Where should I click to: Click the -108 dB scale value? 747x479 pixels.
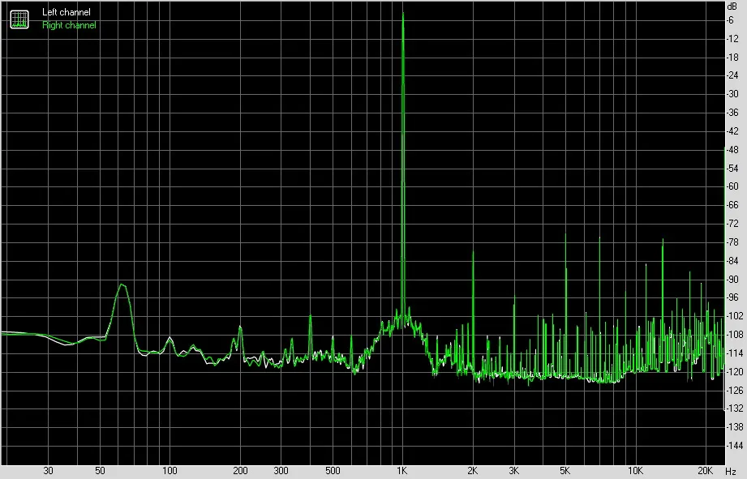click(x=734, y=334)
